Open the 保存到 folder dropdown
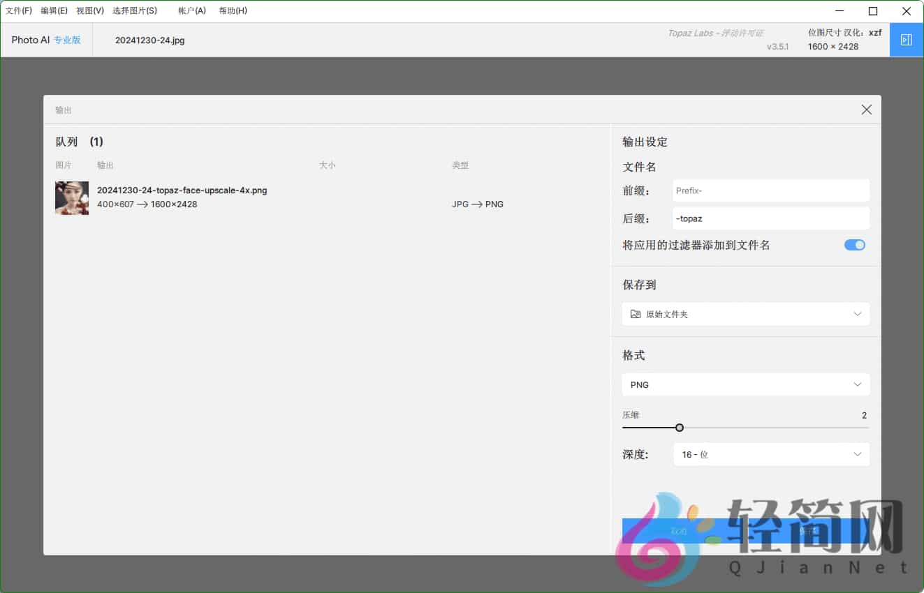924x593 pixels. click(745, 314)
